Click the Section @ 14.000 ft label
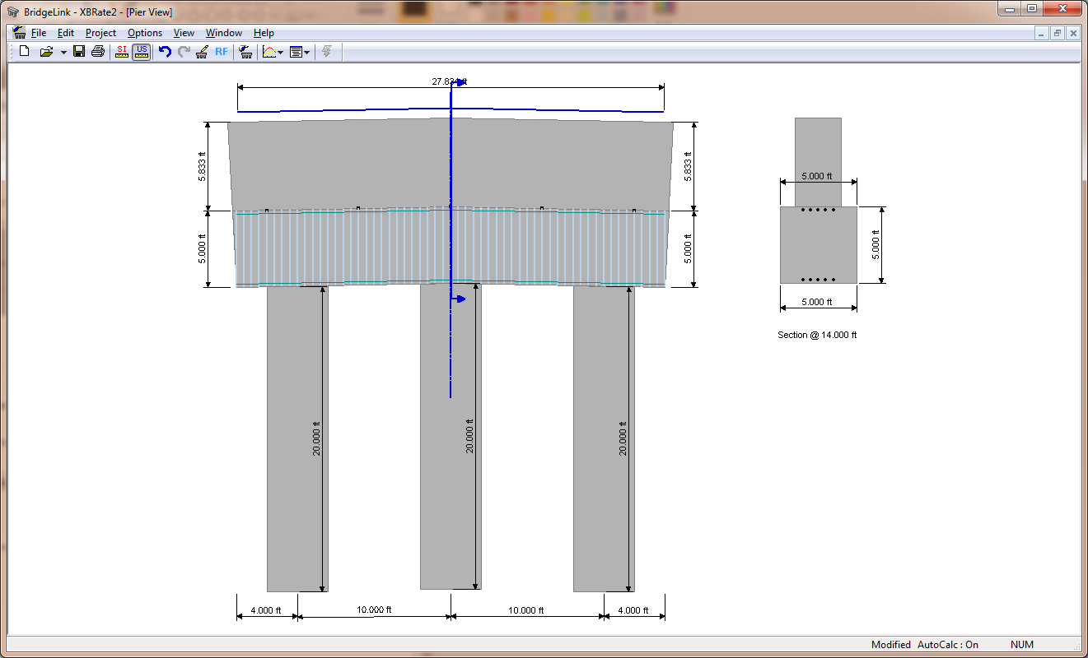 [817, 335]
